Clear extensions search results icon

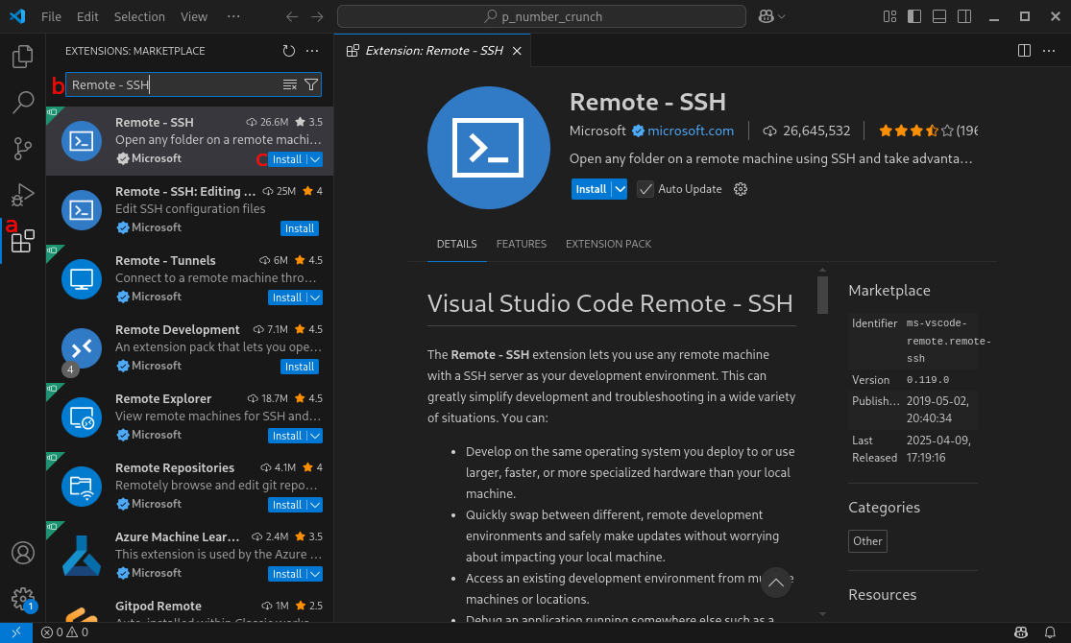[290, 84]
